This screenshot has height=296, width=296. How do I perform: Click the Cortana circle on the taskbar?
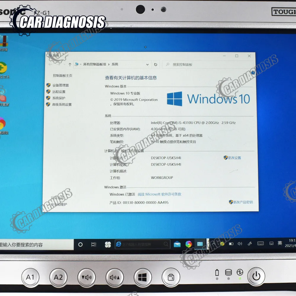[81, 245]
